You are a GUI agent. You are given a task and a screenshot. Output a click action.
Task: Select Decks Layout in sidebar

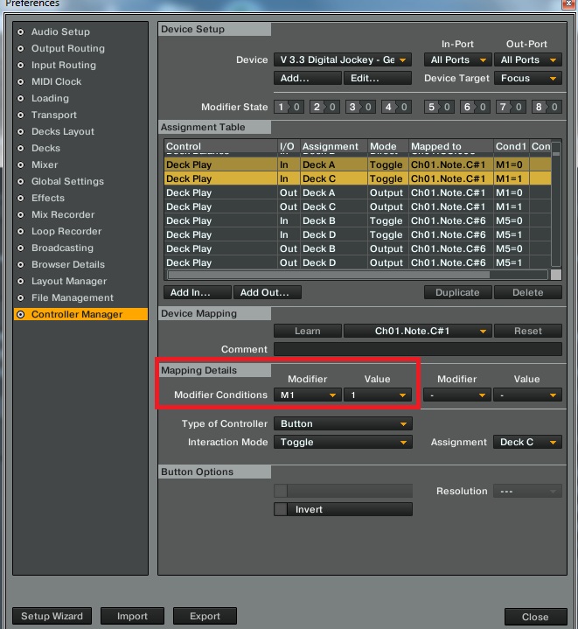pos(63,131)
